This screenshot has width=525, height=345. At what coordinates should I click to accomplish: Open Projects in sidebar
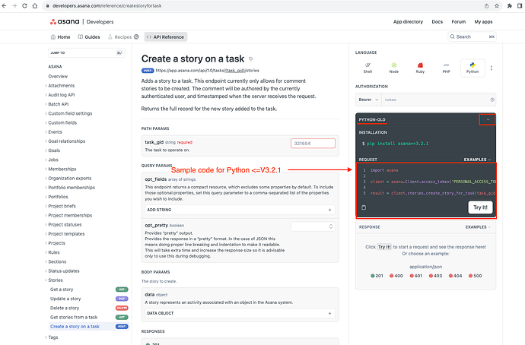click(56, 243)
